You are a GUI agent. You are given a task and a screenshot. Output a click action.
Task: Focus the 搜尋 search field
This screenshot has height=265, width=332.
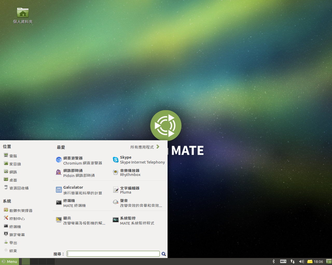tap(113, 254)
